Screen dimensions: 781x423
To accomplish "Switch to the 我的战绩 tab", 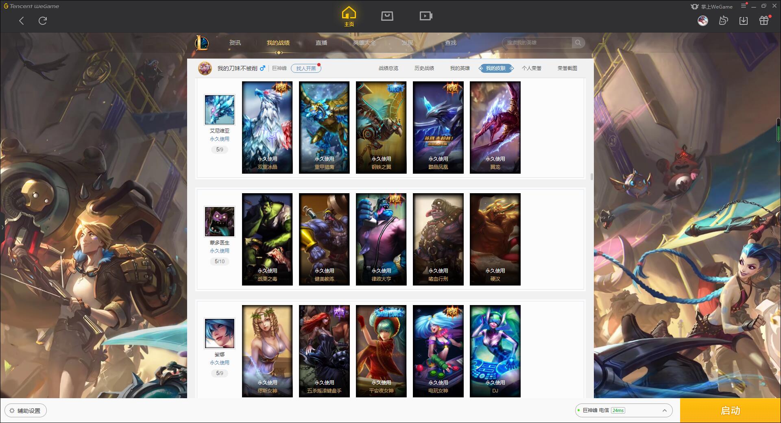I will point(278,43).
